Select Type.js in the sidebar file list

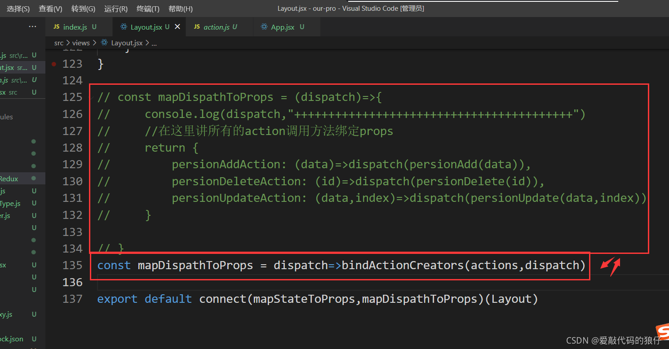click(x=10, y=203)
